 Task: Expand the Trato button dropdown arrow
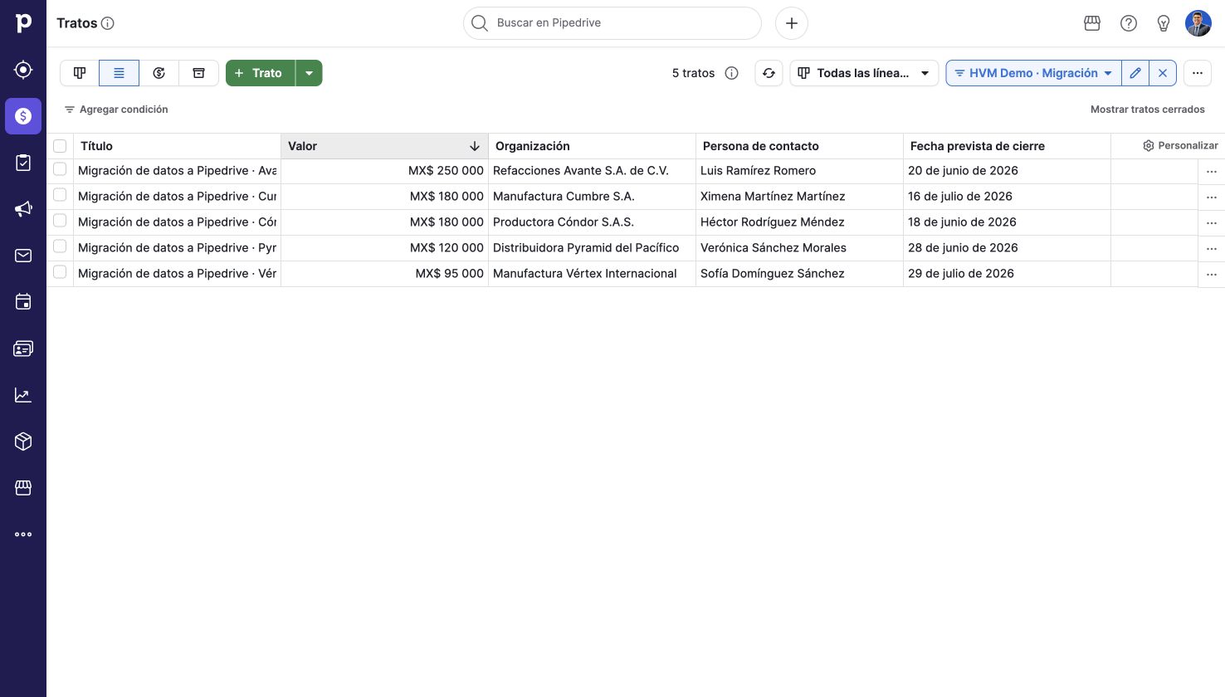pos(309,73)
